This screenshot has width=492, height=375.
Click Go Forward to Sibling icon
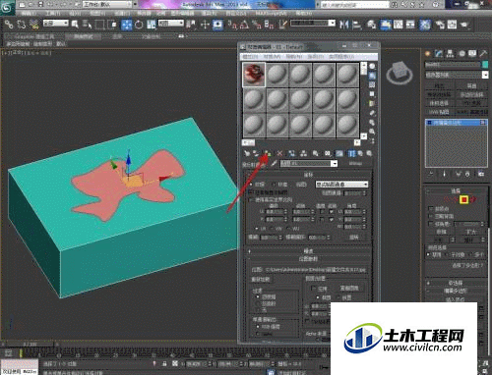click(369, 153)
